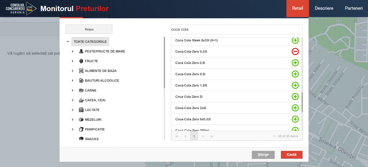
Task: Click the sausage icon for Mezeluri
Action: 81,120
